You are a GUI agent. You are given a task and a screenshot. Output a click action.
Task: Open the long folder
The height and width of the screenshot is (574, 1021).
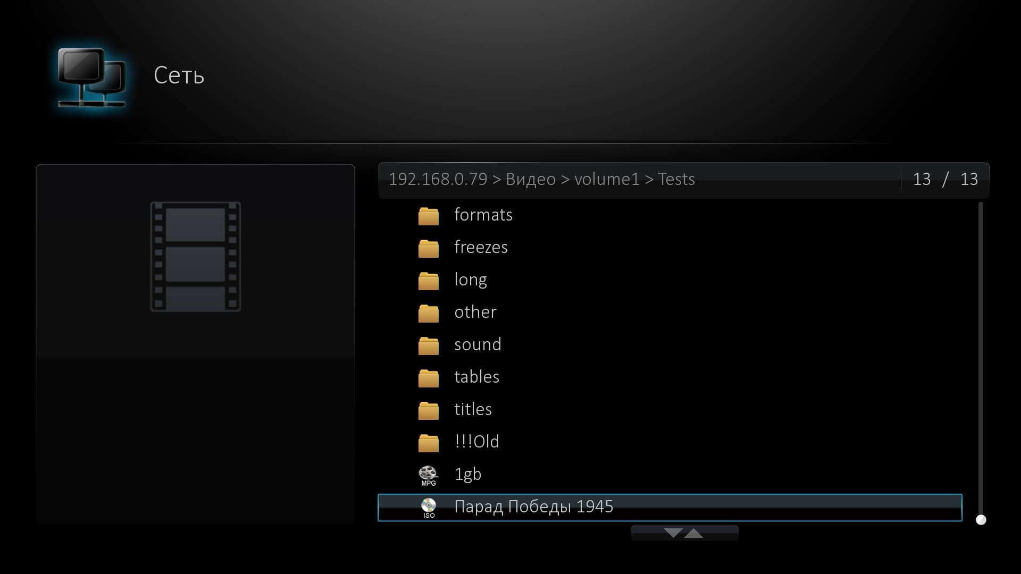[470, 280]
